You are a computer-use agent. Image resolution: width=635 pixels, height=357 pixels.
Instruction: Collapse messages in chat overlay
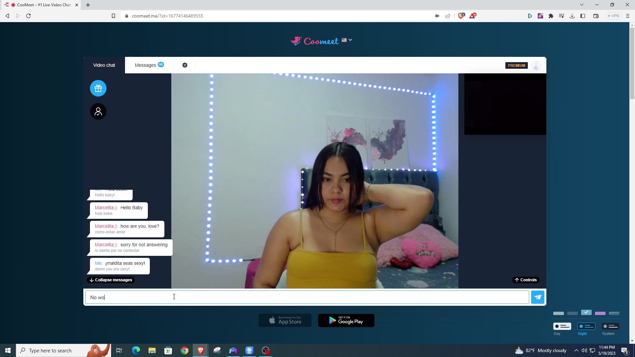(x=111, y=280)
